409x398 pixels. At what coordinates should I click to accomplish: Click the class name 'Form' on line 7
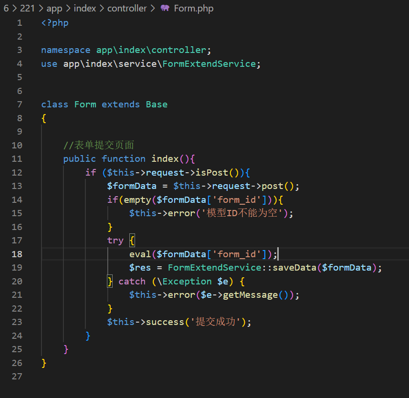(x=85, y=105)
